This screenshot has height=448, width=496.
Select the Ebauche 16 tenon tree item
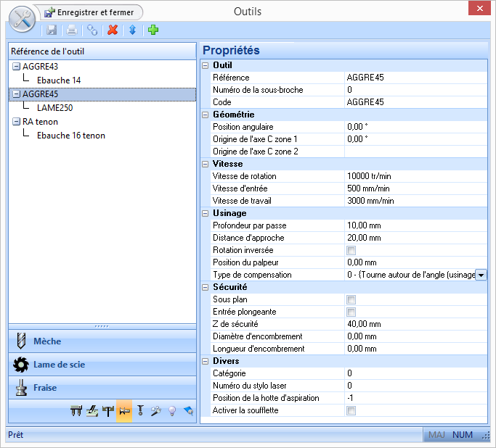coord(70,136)
